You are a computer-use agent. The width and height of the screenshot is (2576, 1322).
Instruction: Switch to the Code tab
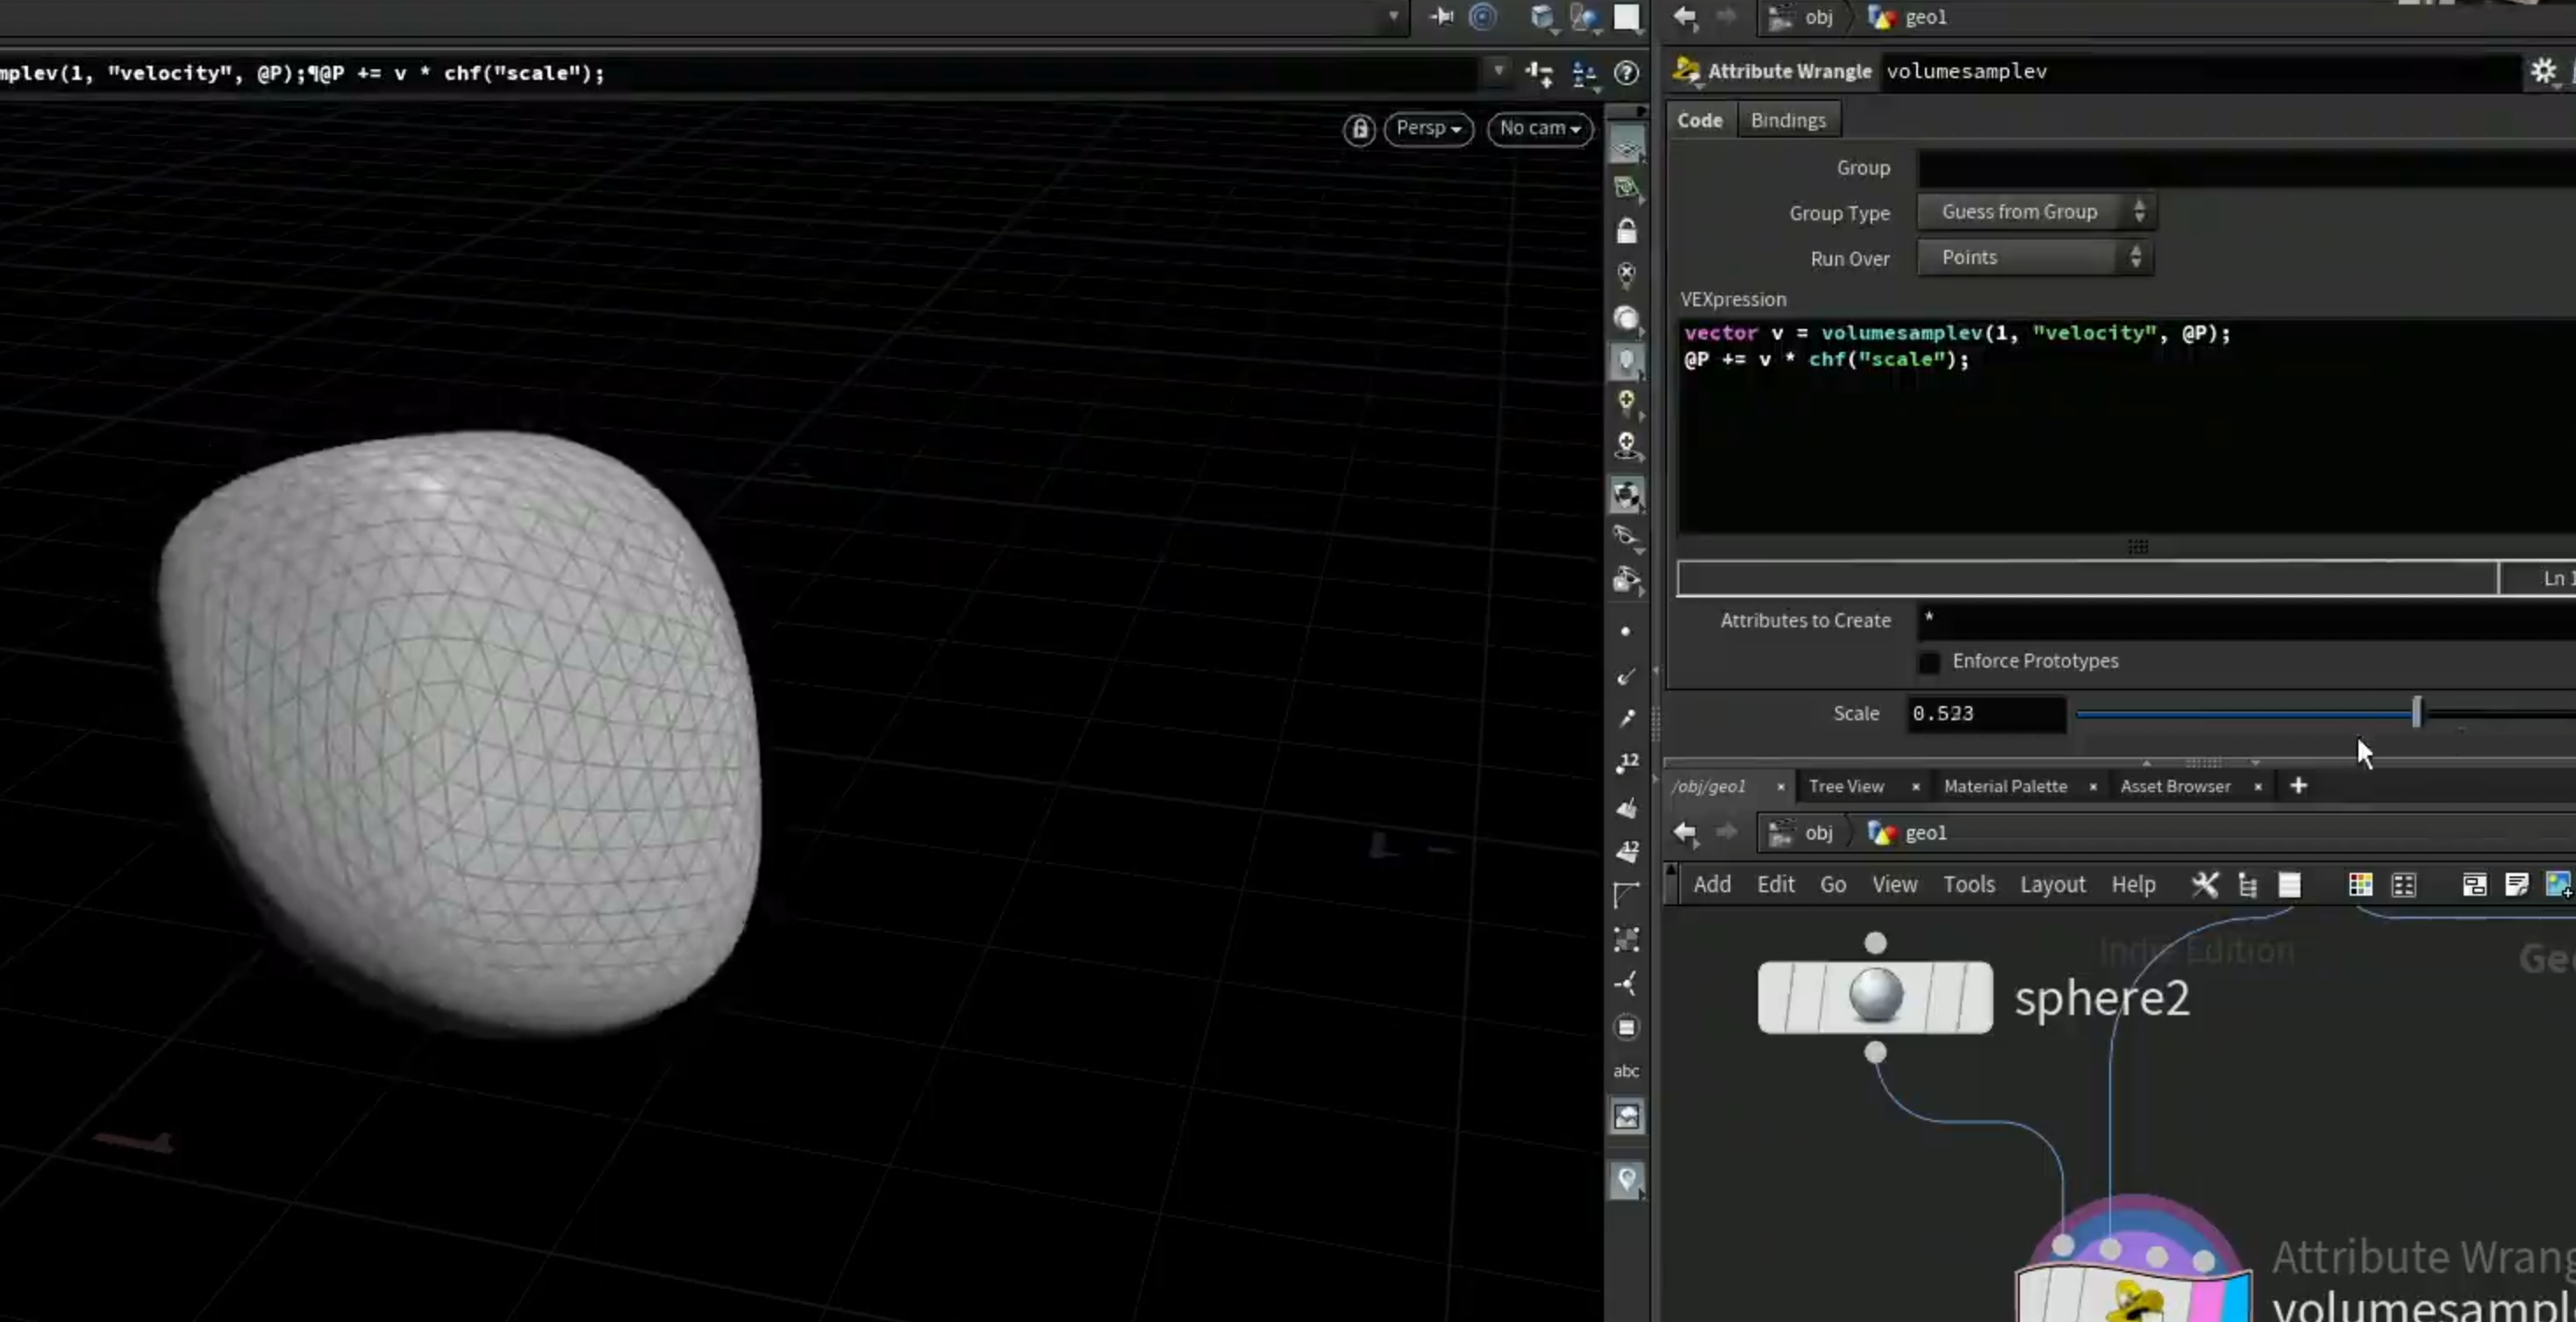click(x=1699, y=120)
